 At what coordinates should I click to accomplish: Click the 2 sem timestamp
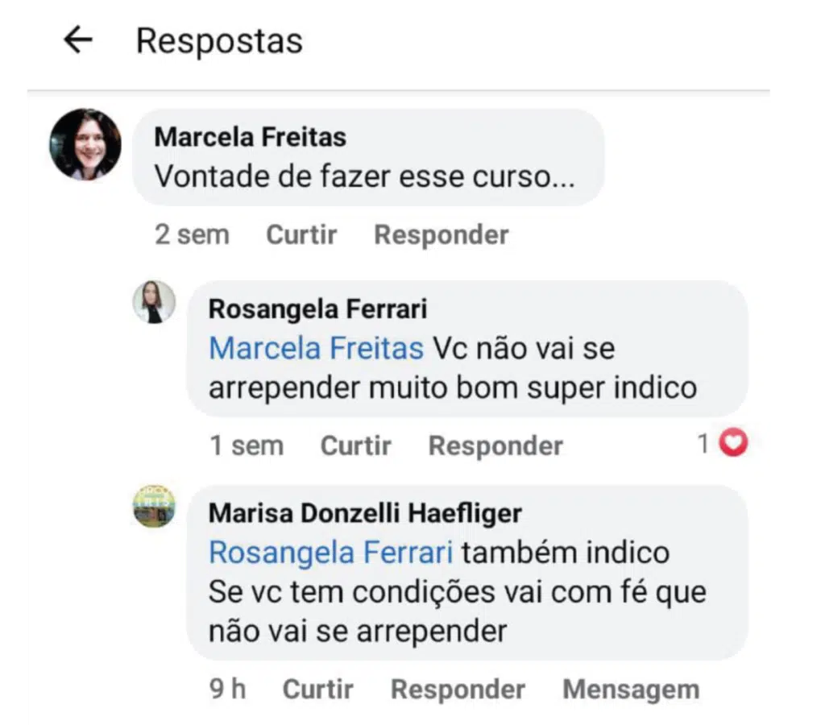(x=192, y=235)
